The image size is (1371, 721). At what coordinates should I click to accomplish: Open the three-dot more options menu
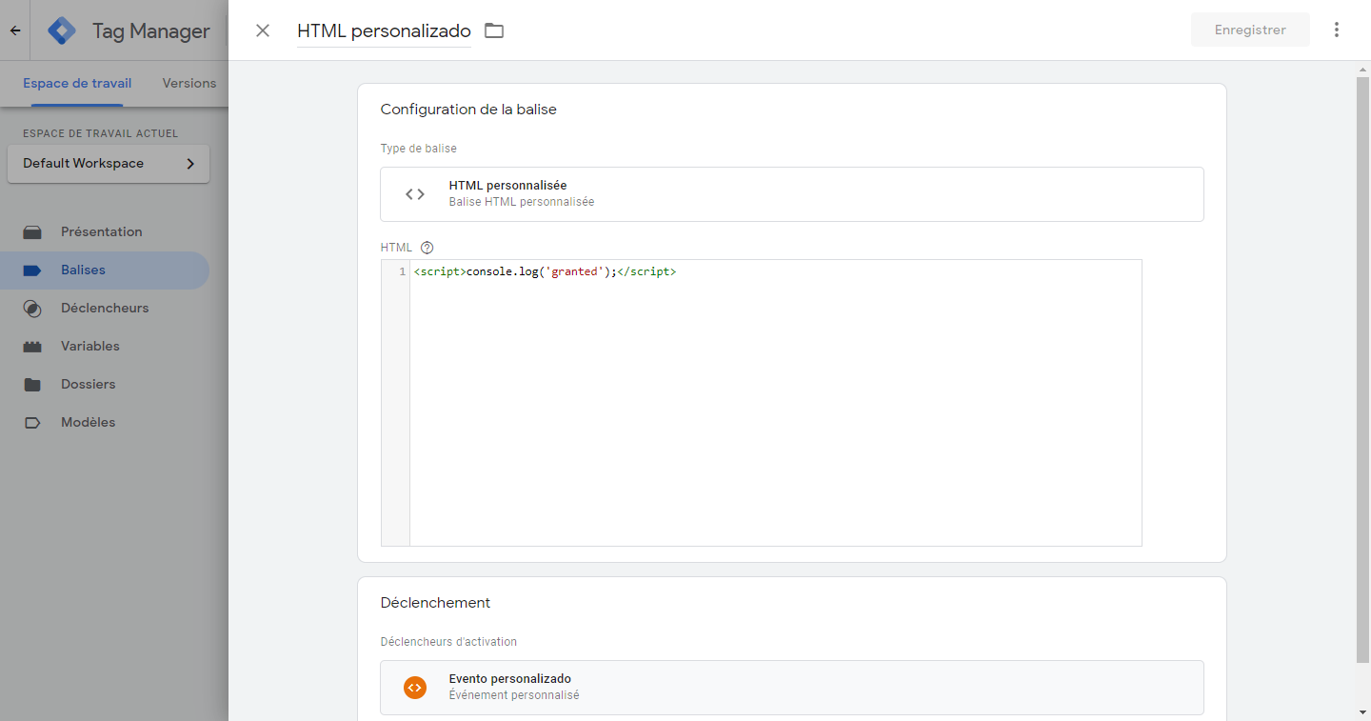(1337, 30)
